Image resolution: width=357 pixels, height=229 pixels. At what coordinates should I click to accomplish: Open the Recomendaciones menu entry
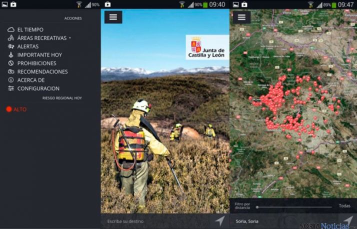(42, 72)
